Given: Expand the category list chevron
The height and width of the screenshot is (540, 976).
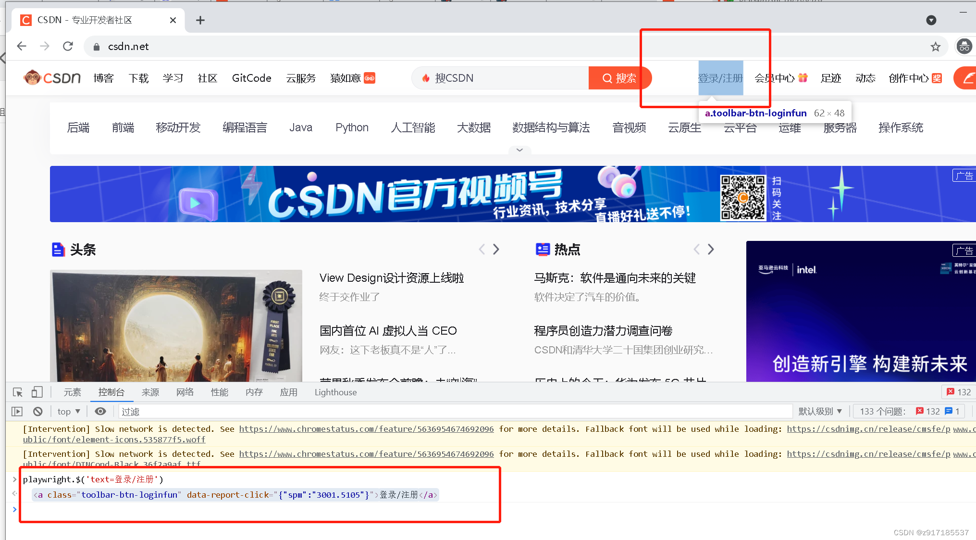Looking at the screenshot, I should [519, 150].
